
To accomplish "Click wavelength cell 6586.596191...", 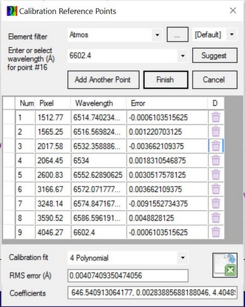I will [98, 218].
